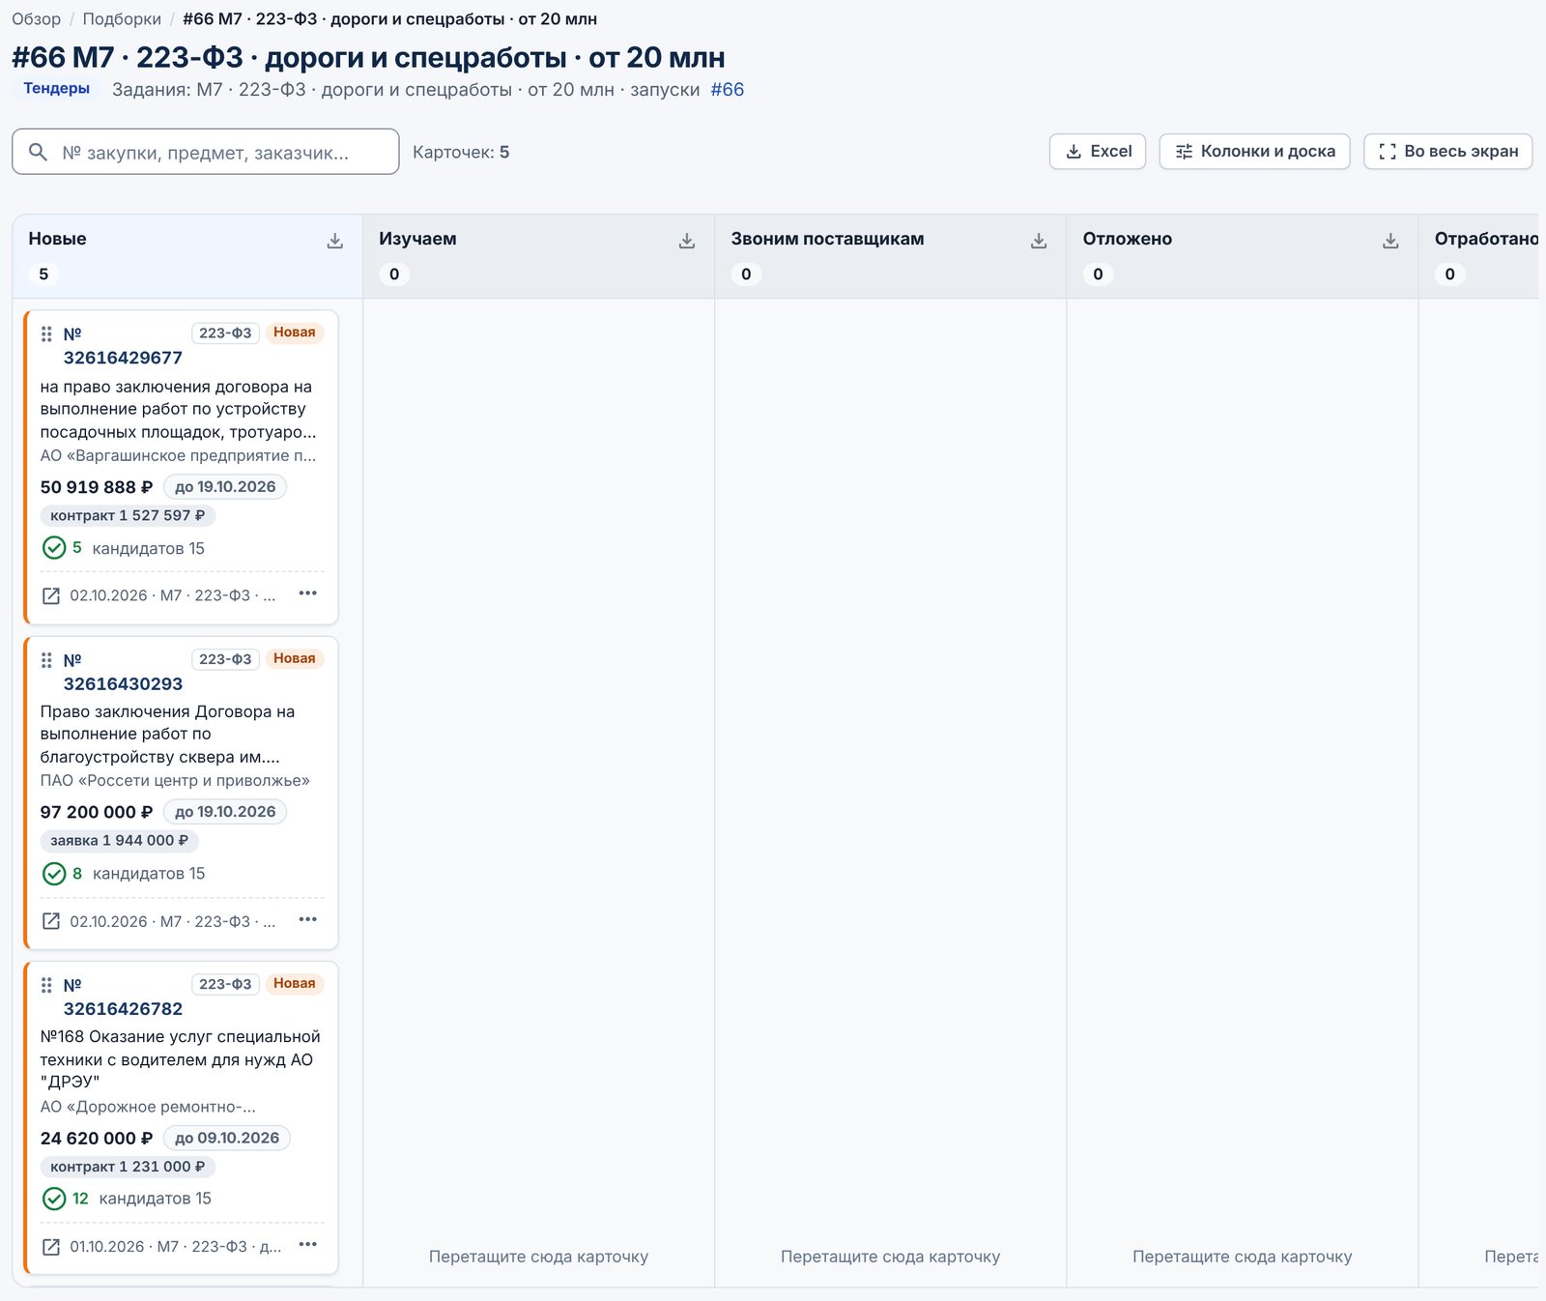This screenshot has height=1301, width=1546.
Task: Click контракт 1 527 597 ₽ chip
Action: click(128, 515)
